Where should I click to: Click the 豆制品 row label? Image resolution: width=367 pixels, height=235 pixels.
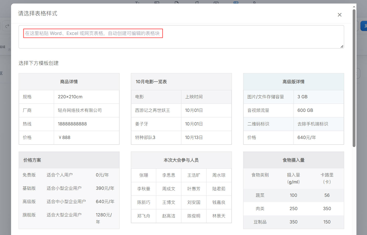260,222
